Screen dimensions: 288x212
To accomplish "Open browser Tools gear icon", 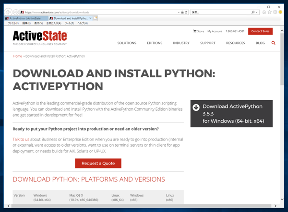I will (275, 12).
